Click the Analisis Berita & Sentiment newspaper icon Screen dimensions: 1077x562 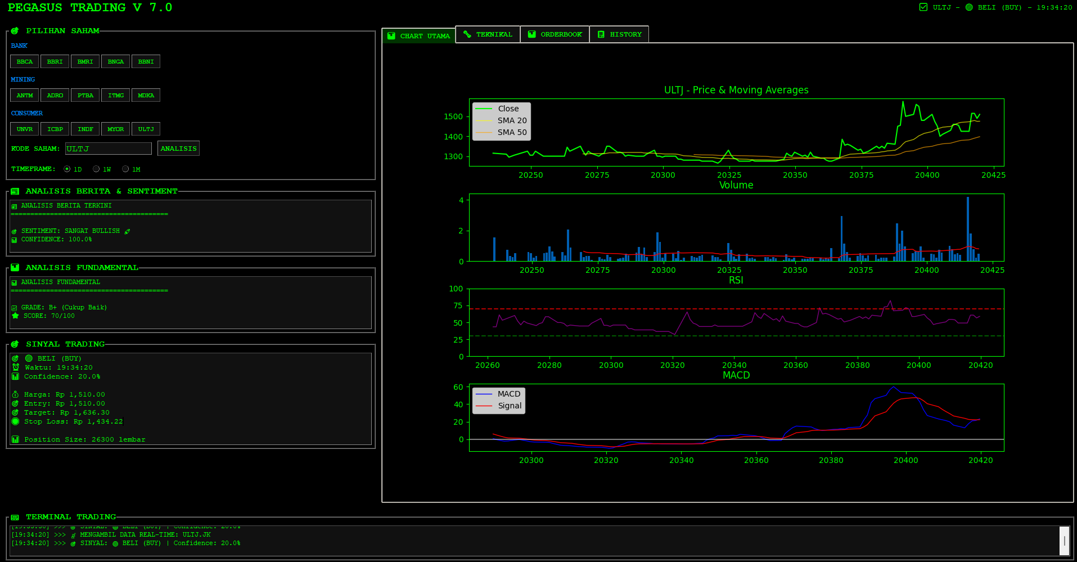[x=15, y=191]
